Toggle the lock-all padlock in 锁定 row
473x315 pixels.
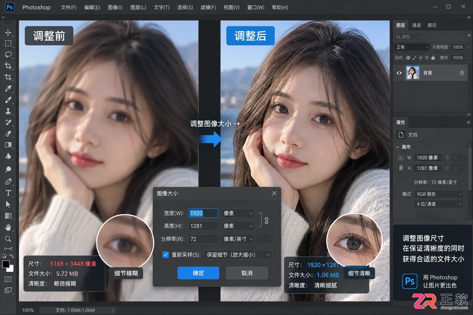433,58
